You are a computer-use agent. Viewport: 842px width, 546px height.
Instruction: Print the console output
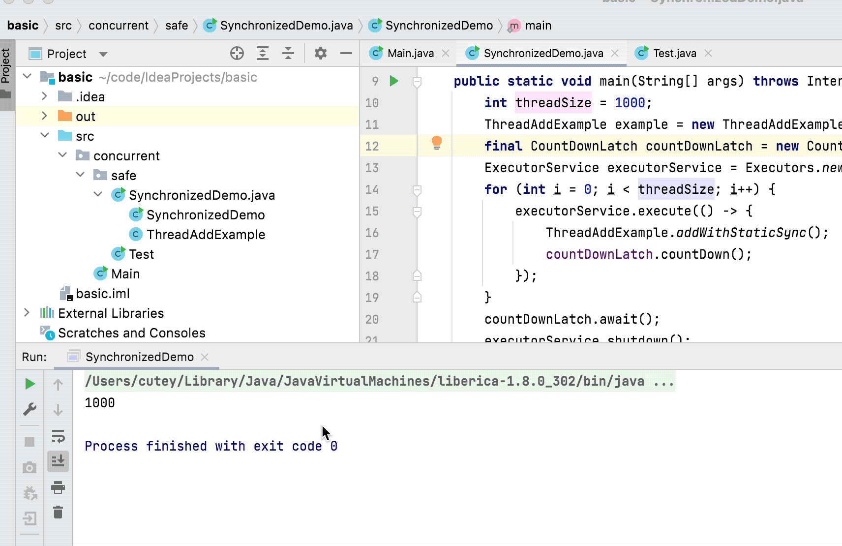point(58,487)
